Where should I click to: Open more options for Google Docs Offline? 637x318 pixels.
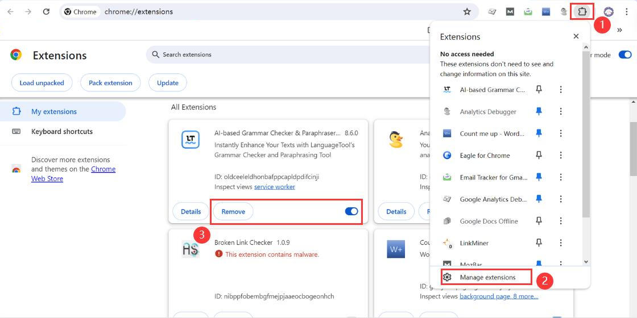click(x=561, y=221)
